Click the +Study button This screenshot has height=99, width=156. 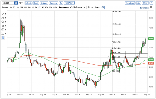(x=29, y=3)
